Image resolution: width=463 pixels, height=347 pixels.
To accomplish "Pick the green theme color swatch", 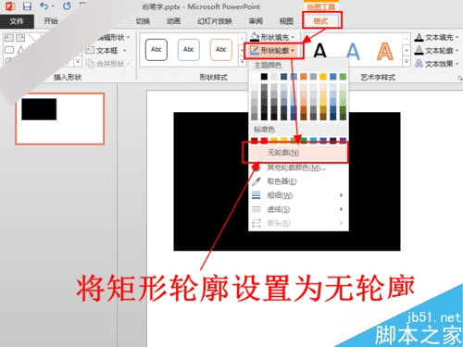I will (x=343, y=77).
